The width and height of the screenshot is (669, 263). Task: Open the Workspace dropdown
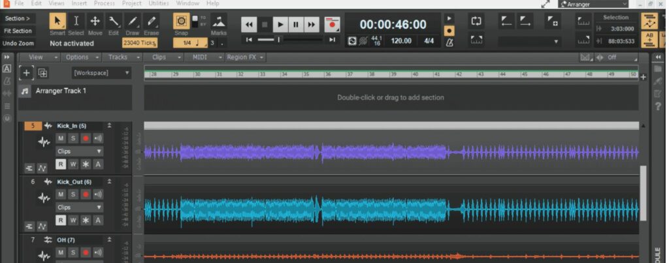pos(101,73)
